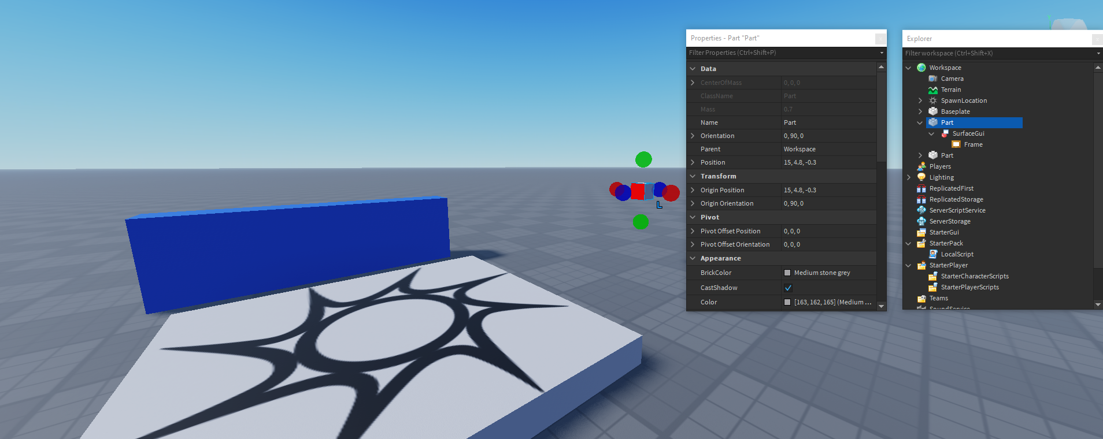Click the Lighting bulb icon
Screen dimensions: 1103x439
coord(921,177)
